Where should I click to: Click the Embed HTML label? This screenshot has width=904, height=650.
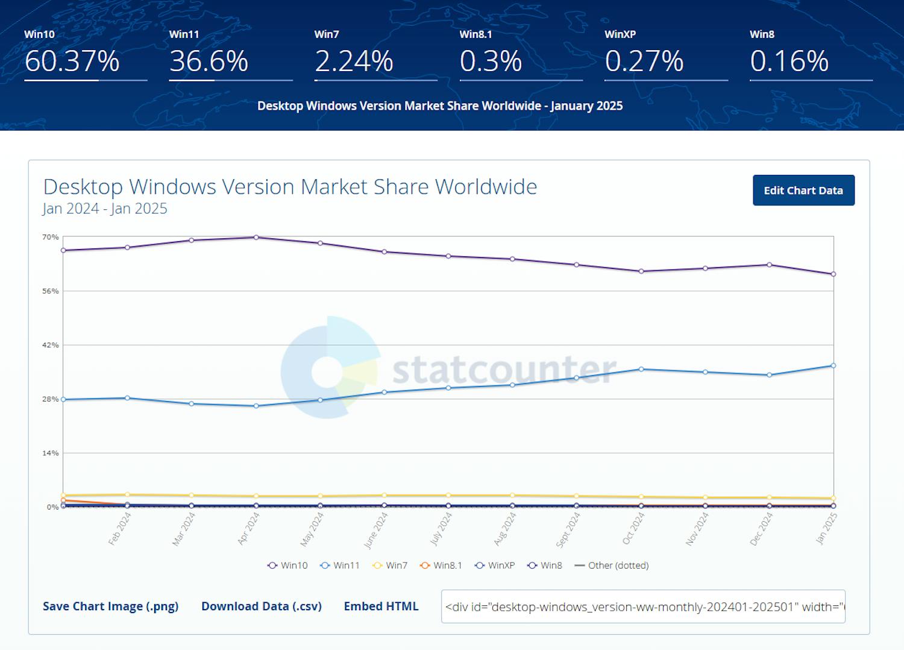[381, 606]
